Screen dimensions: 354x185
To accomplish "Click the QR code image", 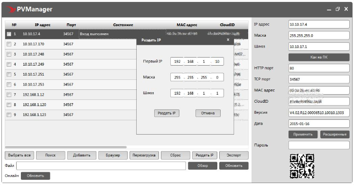I will (x=302, y=166).
